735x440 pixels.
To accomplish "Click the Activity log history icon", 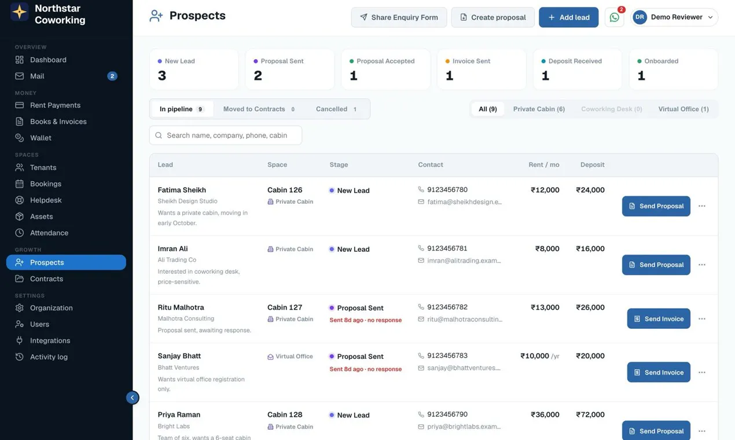I will [x=20, y=357].
